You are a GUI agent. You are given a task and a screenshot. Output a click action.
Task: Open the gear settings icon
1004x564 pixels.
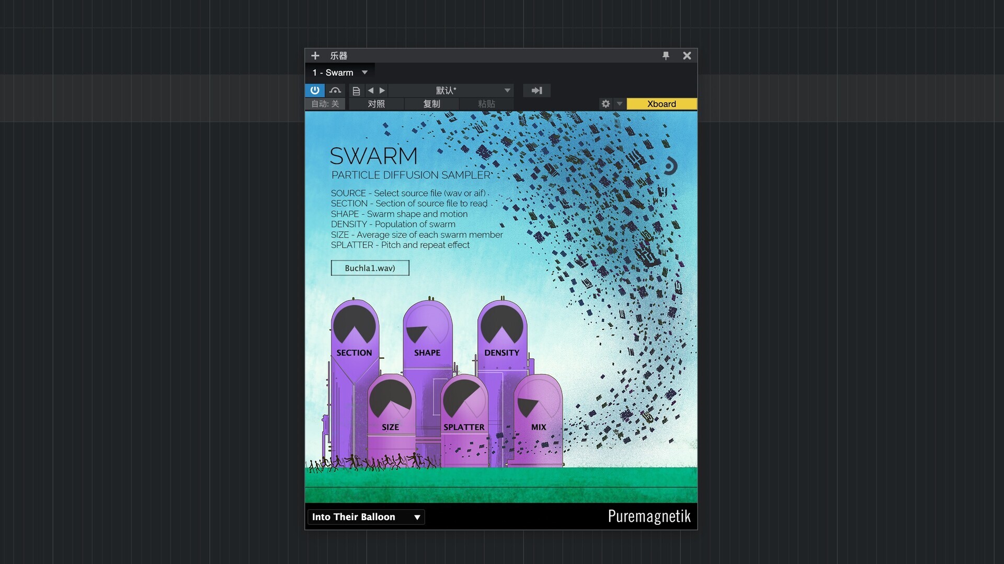(x=606, y=104)
